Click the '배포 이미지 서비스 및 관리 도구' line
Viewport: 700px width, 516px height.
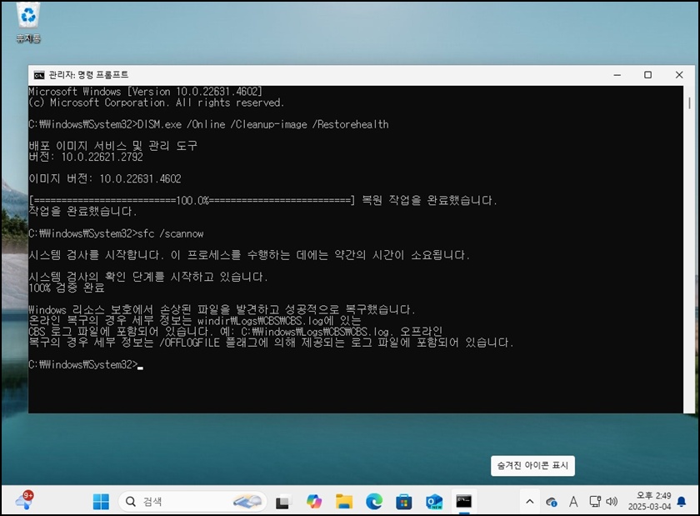point(113,146)
